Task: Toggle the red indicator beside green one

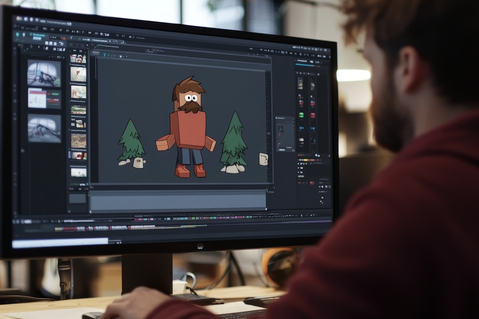Action: (312, 115)
